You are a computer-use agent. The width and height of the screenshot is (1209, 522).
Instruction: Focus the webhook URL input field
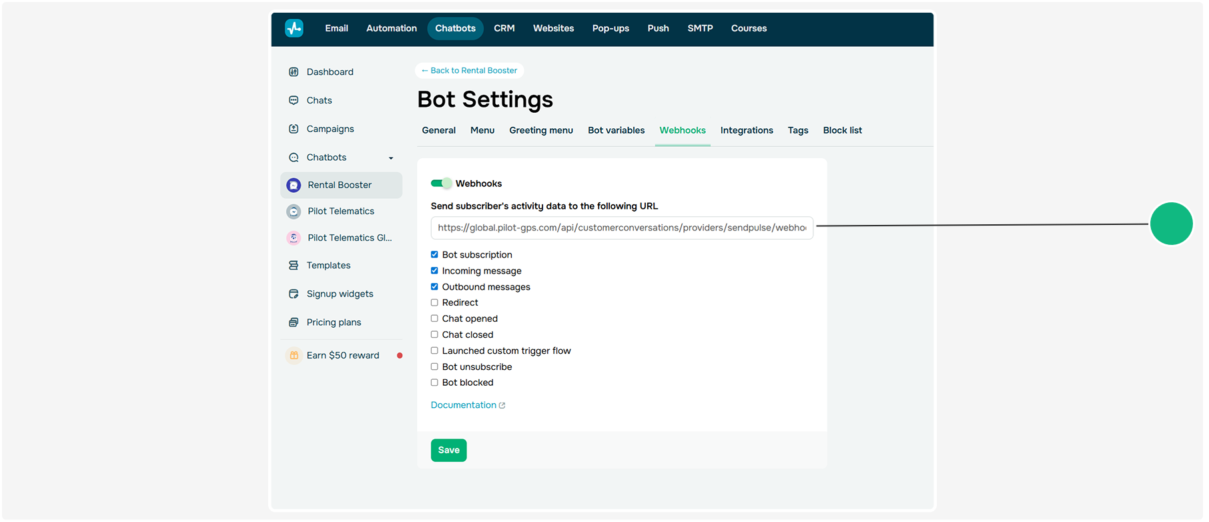pos(622,228)
